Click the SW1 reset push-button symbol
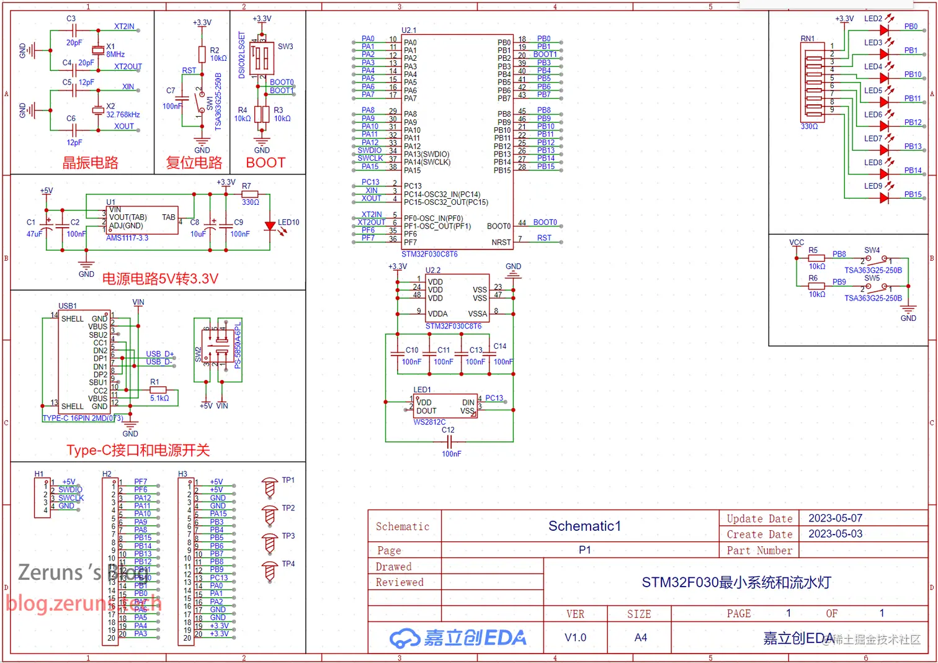Screen dimensions: 938x663 pos(200,102)
